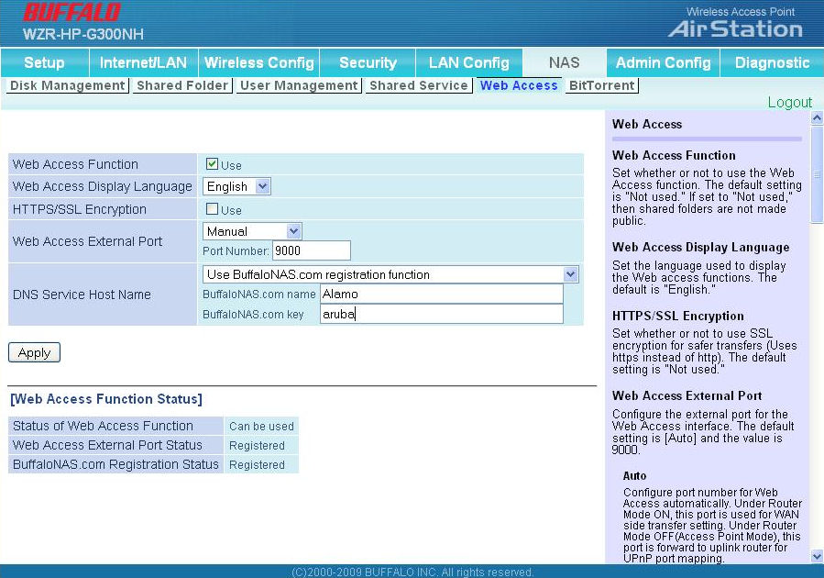Image resolution: width=824 pixels, height=578 pixels.
Task: Switch to Wireless Config tab
Action: [259, 62]
